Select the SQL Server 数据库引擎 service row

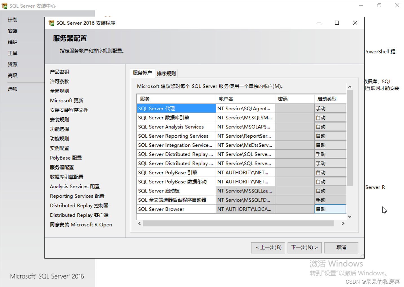click(x=176, y=118)
